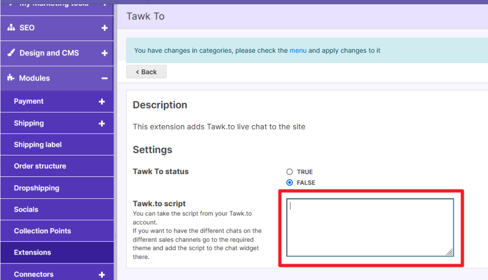The image size is (488, 280).
Task: Follow the menu link in notice
Action: [298, 50]
